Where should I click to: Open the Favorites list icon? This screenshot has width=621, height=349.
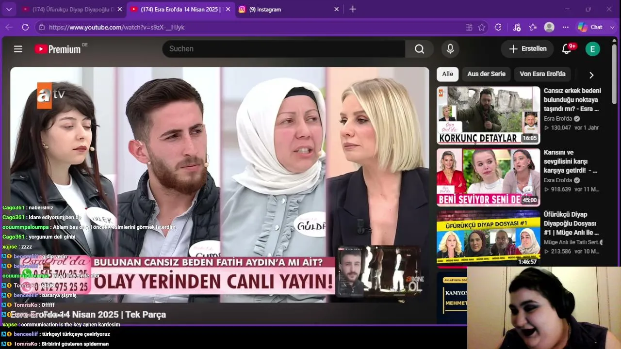coord(533,27)
